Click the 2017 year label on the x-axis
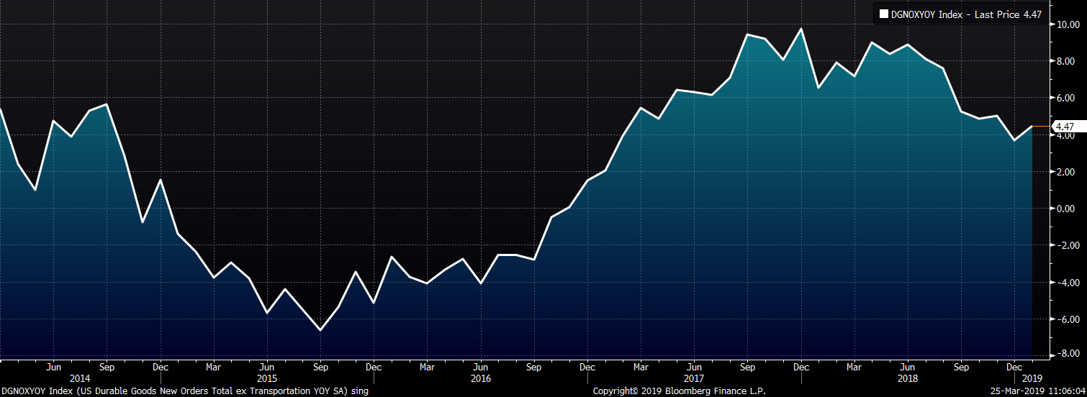Viewport: 1087px width, 397px height. pos(693,378)
